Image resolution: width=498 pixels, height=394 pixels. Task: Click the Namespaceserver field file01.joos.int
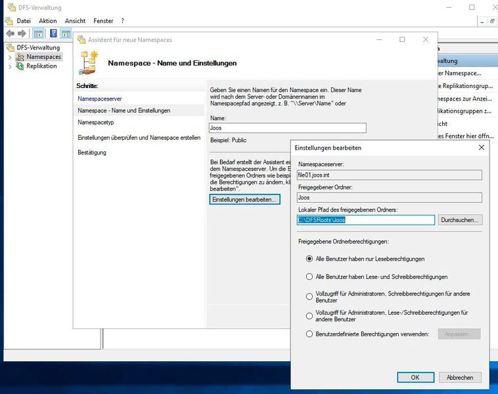coord(390,175)
